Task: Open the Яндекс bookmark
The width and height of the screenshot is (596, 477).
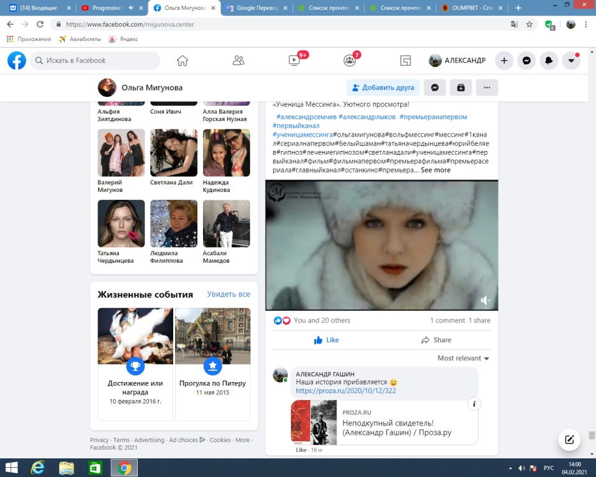Action: [x=124, y=39]
